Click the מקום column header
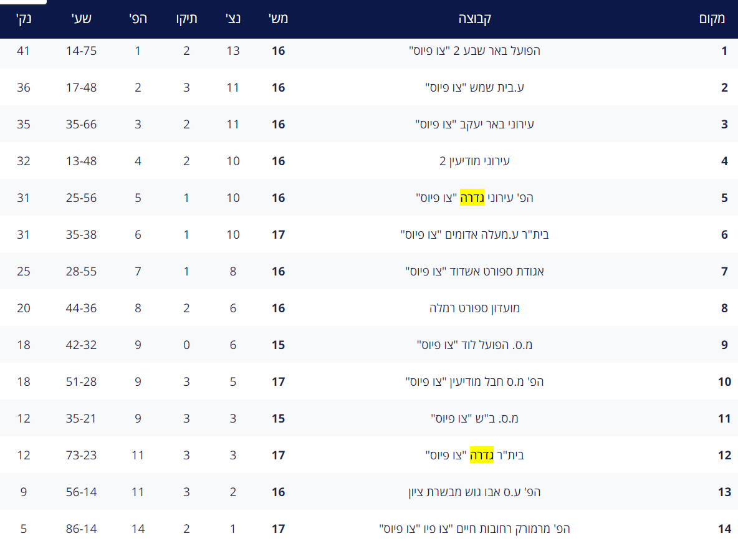The width and height of the screenshot is (738, 541). pyautogui.click(x=712, y=18)
